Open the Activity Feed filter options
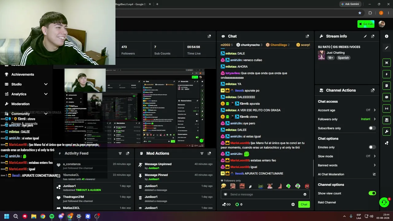The height and width of the screenshot is (221, 393). pyautogui.click(x=120, y=153)
